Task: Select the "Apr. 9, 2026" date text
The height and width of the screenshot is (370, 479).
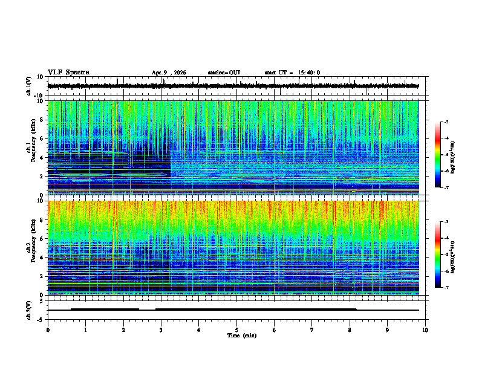Action: tap(169, 73)
